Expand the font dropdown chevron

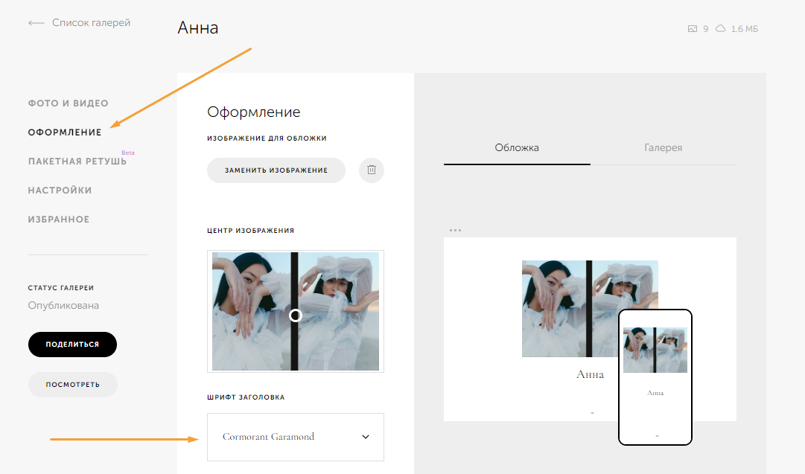point(366,437)
